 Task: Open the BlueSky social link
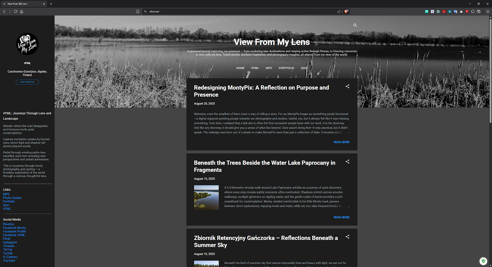coord(8,224)
